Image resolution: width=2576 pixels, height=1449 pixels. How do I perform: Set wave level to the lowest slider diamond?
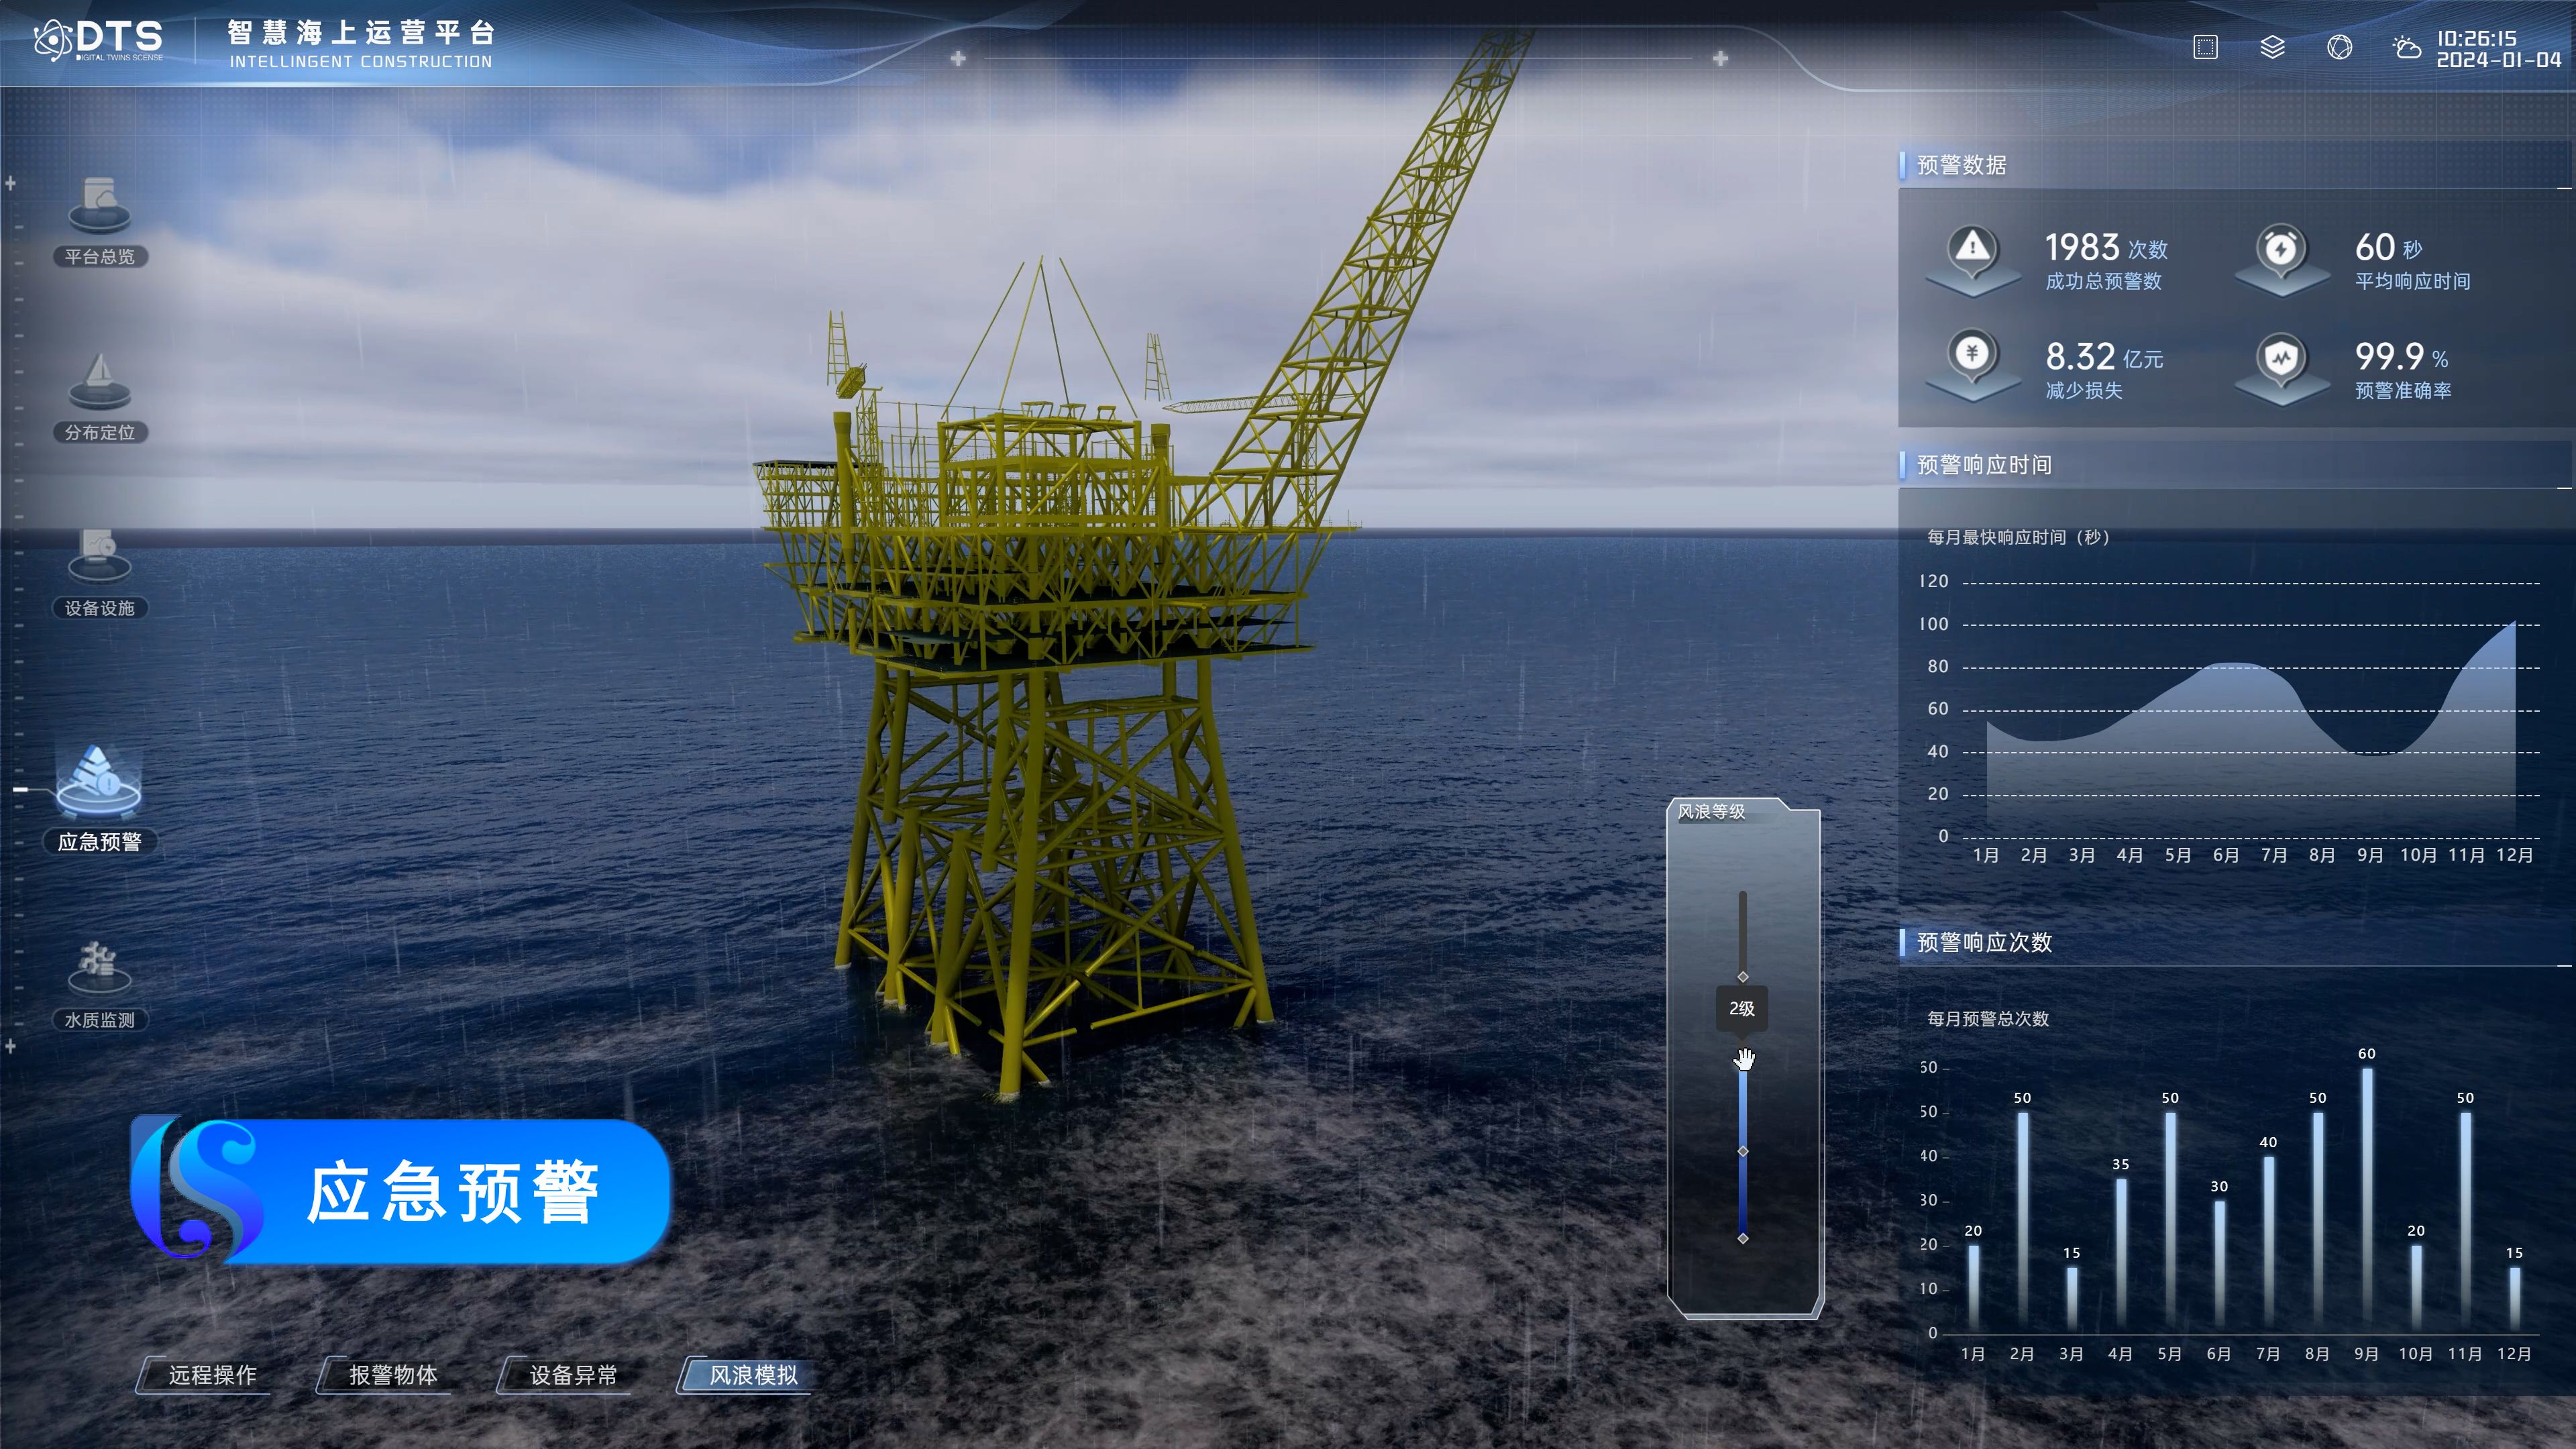coord(1743,1239)
